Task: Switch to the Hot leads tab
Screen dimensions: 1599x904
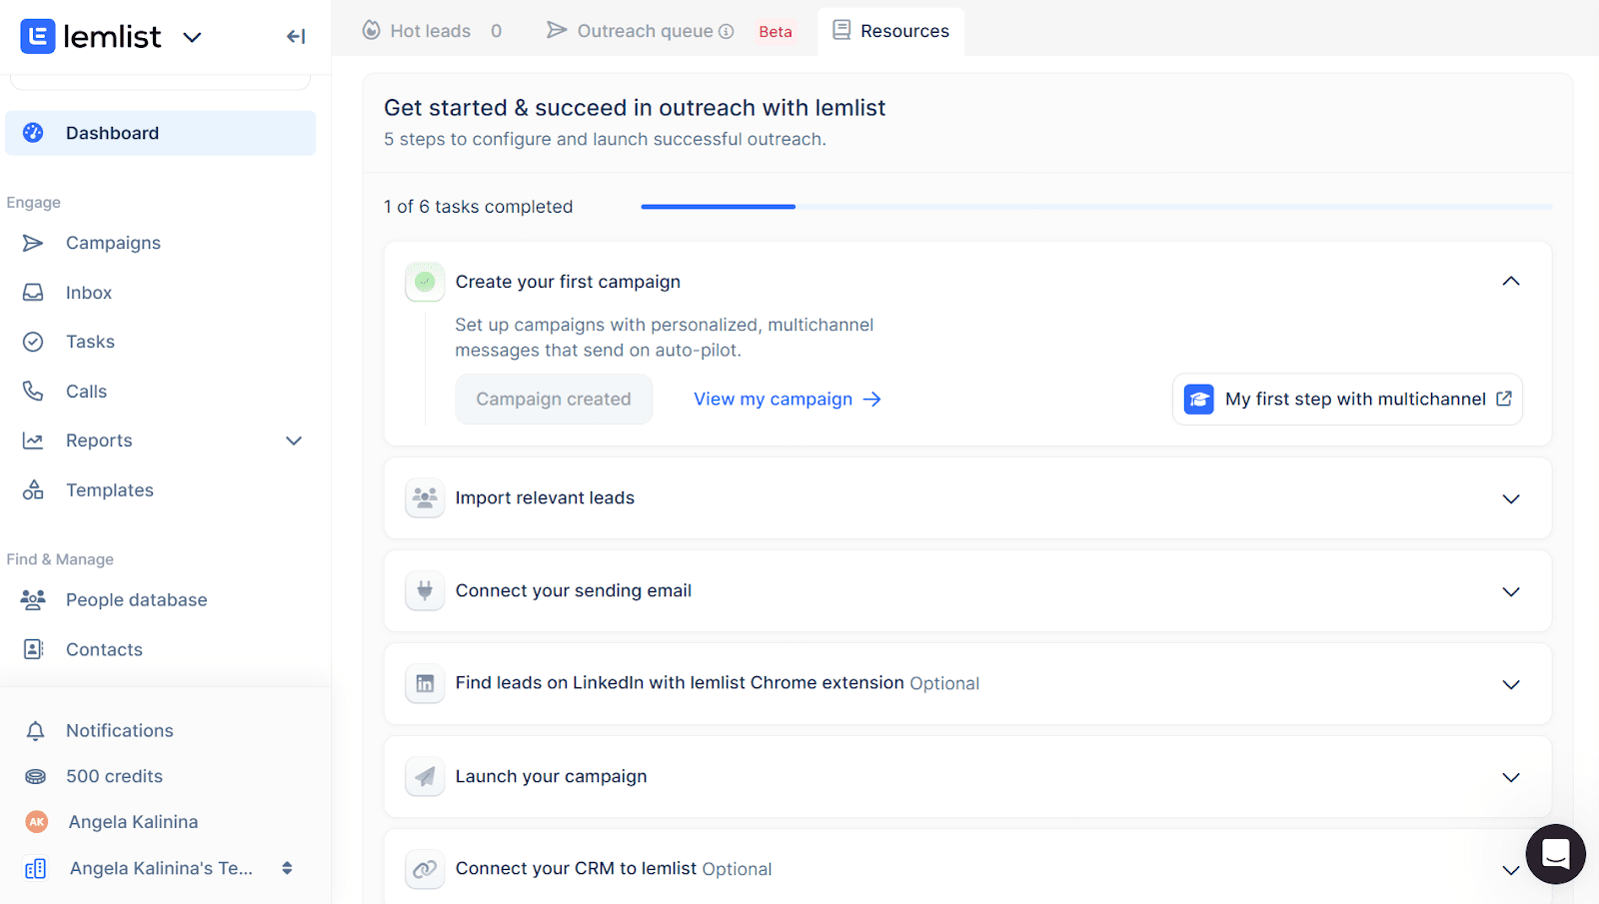Action: (x=431, y=32)
